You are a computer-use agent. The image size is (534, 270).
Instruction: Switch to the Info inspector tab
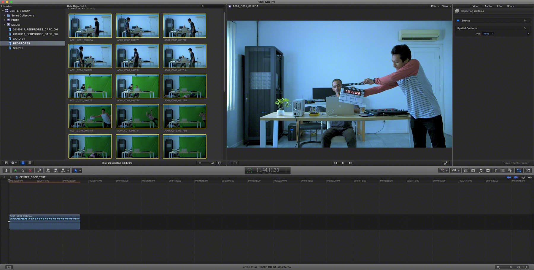click(499, 6)
